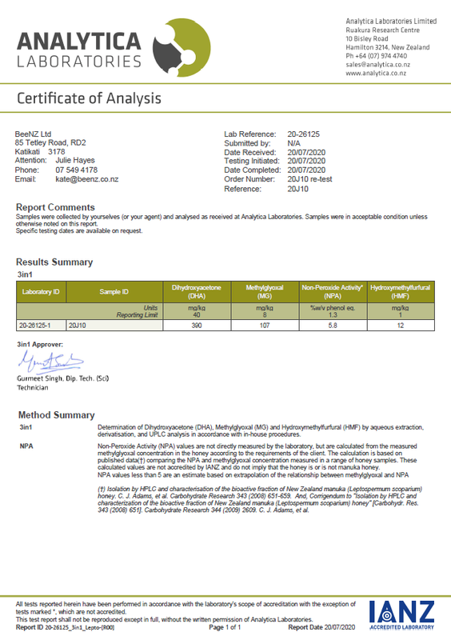451x640 pixels.
Task: Click the %w/v phenol eq. units cell
Action: pos(333,308)
